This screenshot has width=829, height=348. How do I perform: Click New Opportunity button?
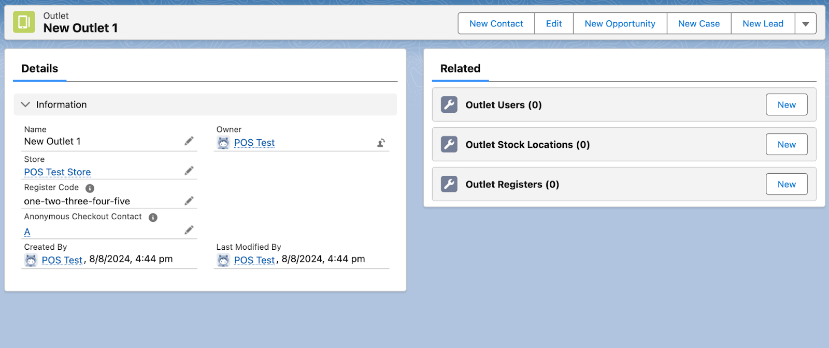(x=620, y=24)
